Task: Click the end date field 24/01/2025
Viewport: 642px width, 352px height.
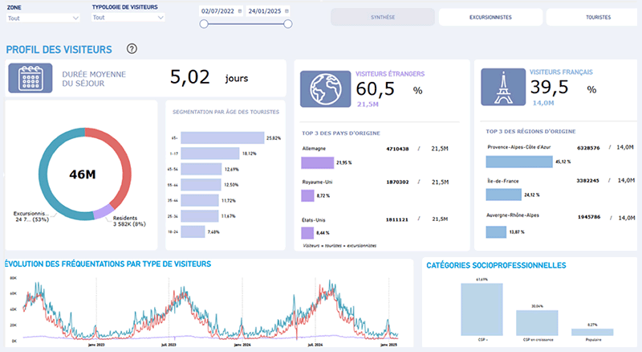Action: [x=268, y=11]
